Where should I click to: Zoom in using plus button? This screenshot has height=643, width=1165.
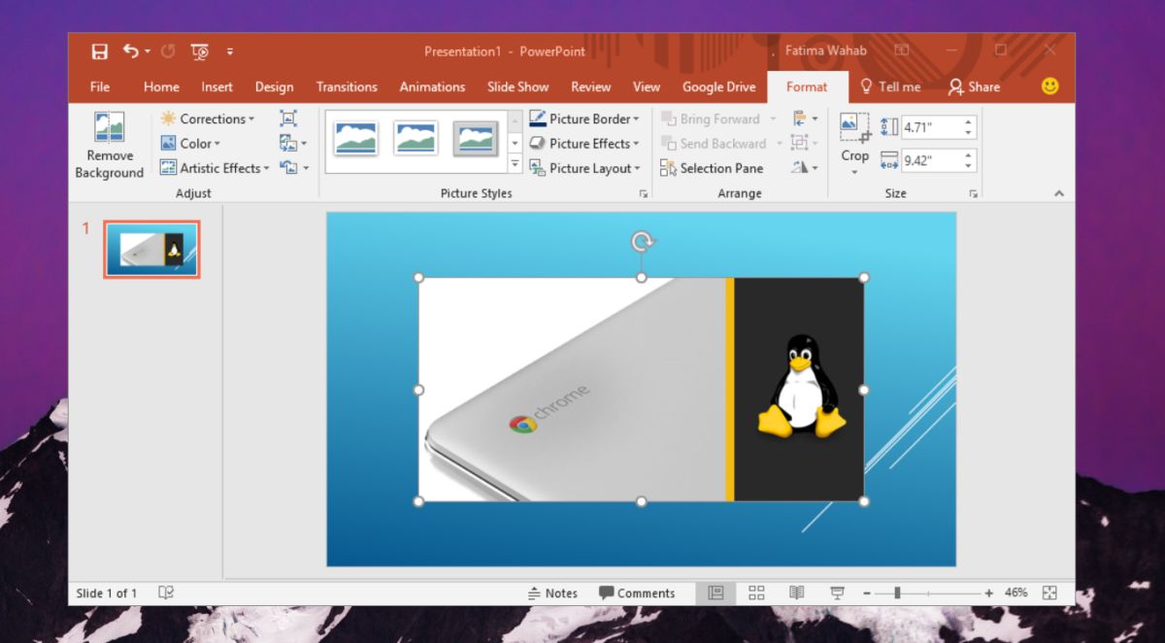coord(988,593)
